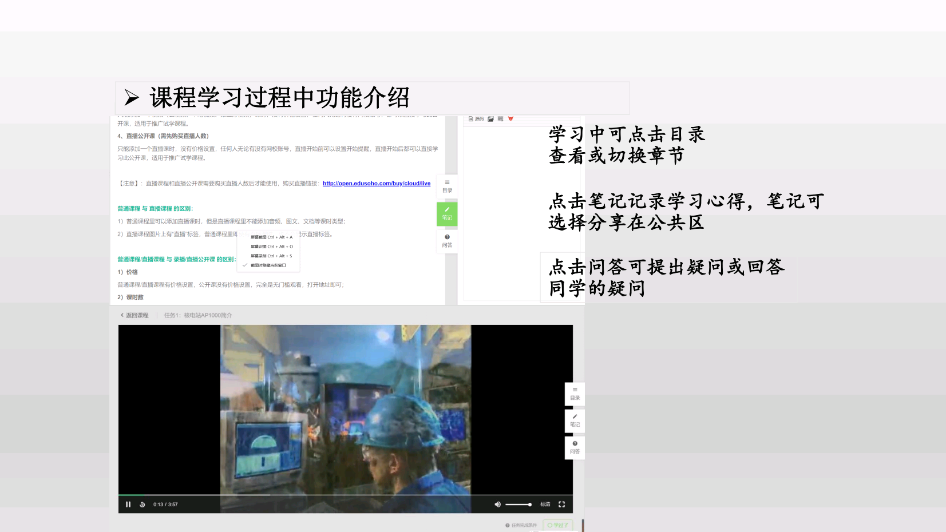Open 目录 button beside the document
Screen dimensions: 946x532
click(x=447, y=186)
